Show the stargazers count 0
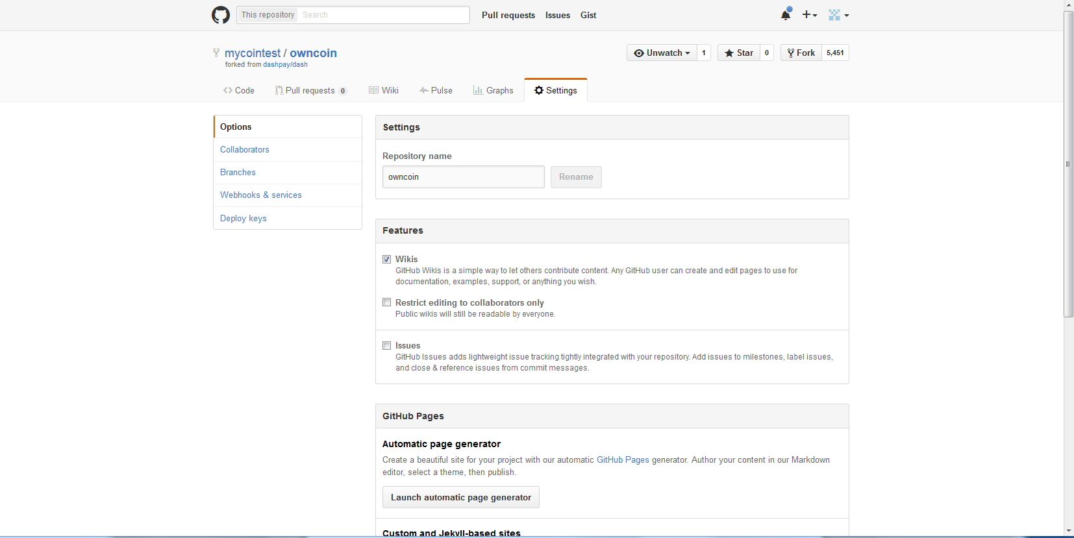The image size is (1074, 538). 767,53
